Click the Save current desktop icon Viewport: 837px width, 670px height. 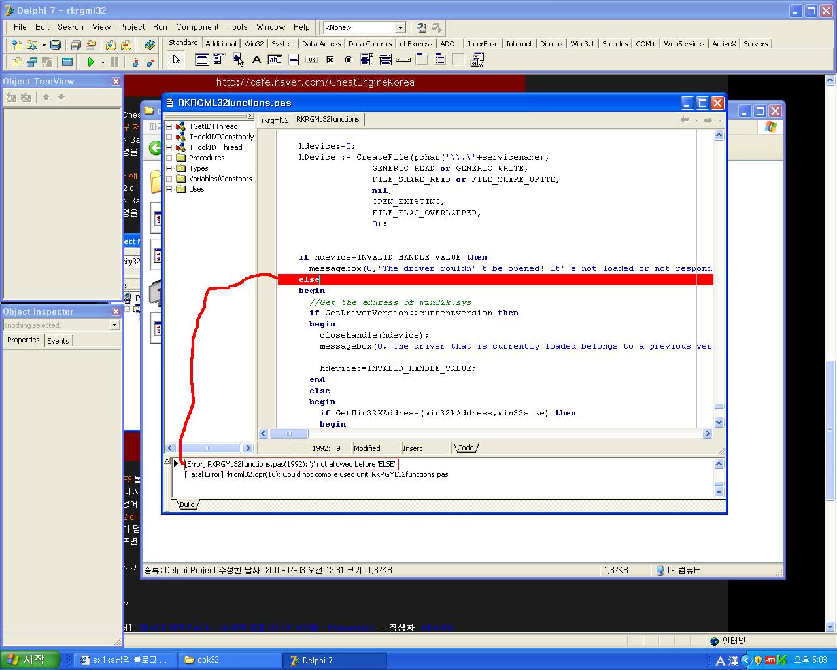(422, 27)
